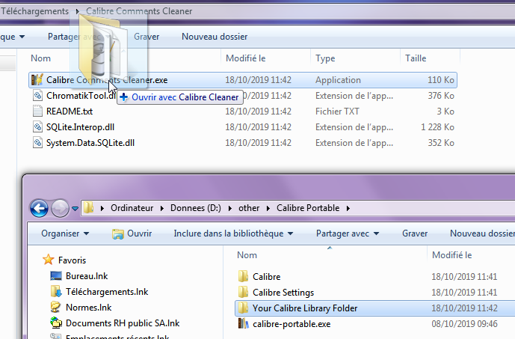
Task: Click the Calibre folder icon
Action: pyautogui.click(x=243, y=277)
